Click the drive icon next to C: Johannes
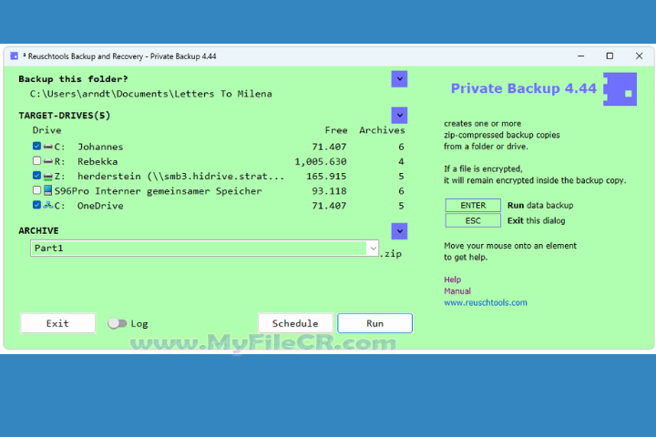 tap(48, 147)
